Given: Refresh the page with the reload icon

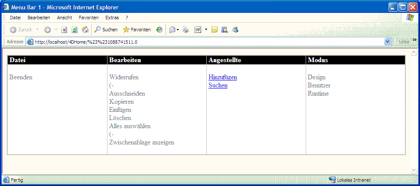Looking at the screenshot, I should pos(74,30).
